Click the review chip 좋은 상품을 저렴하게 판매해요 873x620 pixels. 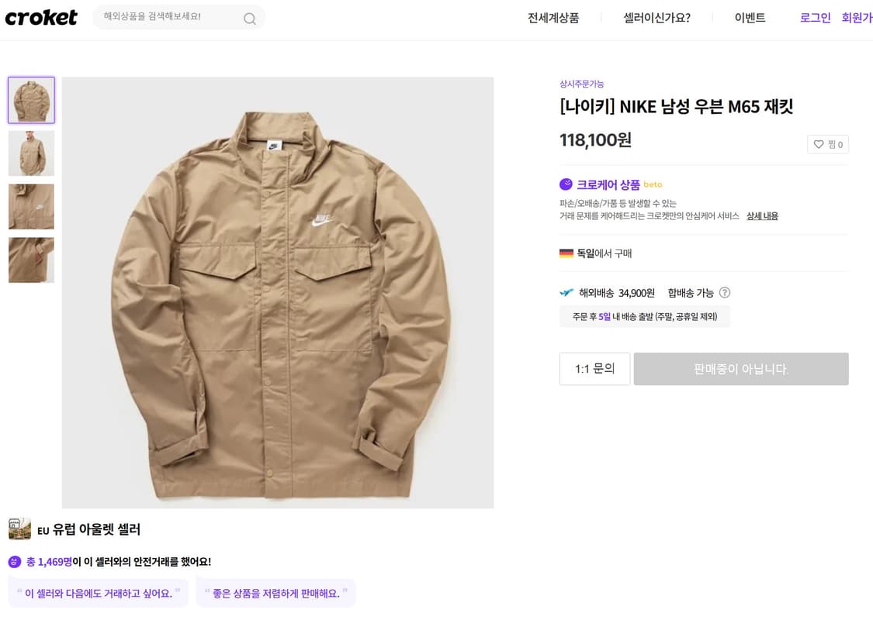(x=275, y=591)
